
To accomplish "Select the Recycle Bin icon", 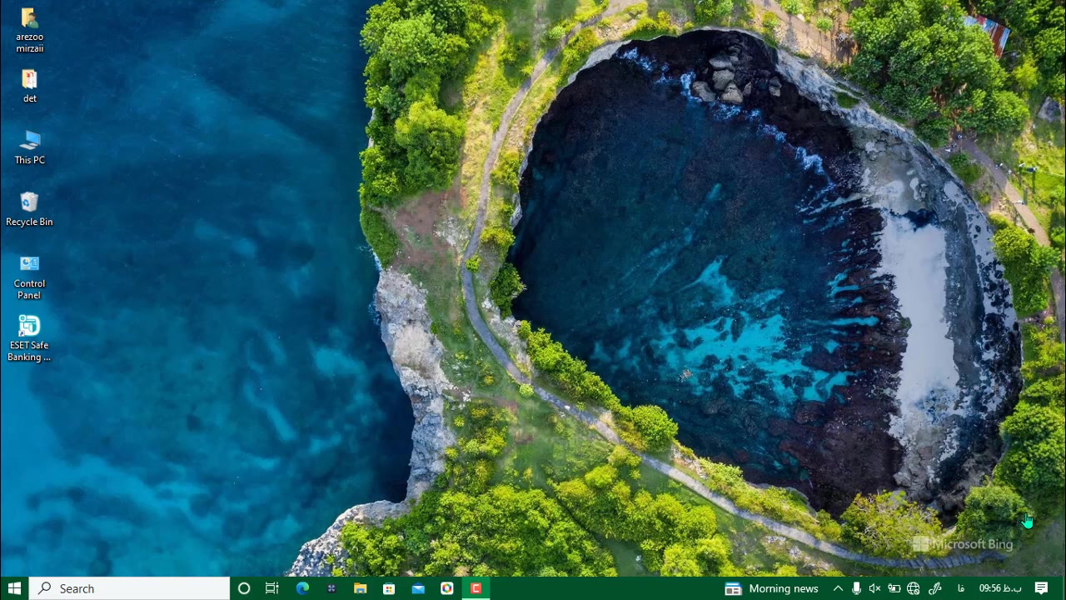I will (x=29, y=209).
